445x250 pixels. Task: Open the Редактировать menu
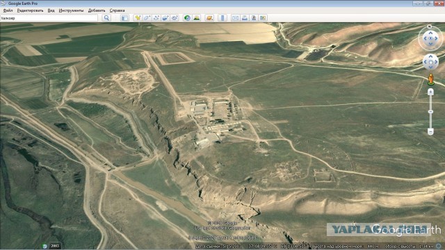(x=30, y=10)
